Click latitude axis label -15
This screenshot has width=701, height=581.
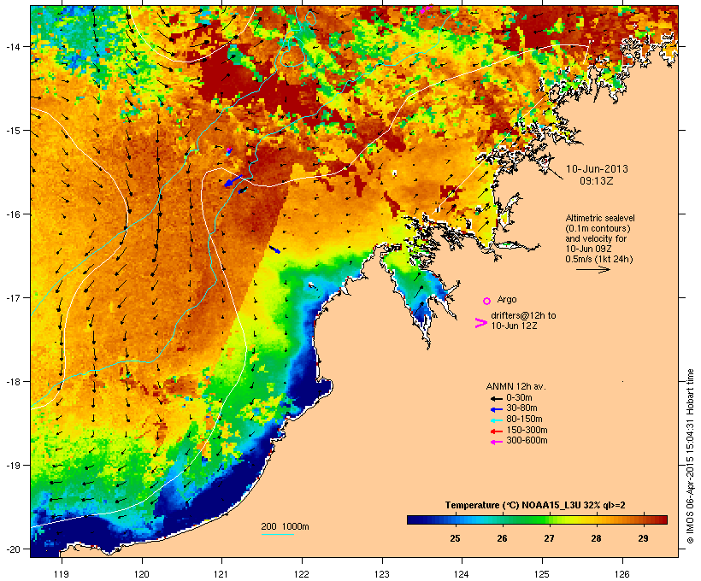tap(13, 131)
